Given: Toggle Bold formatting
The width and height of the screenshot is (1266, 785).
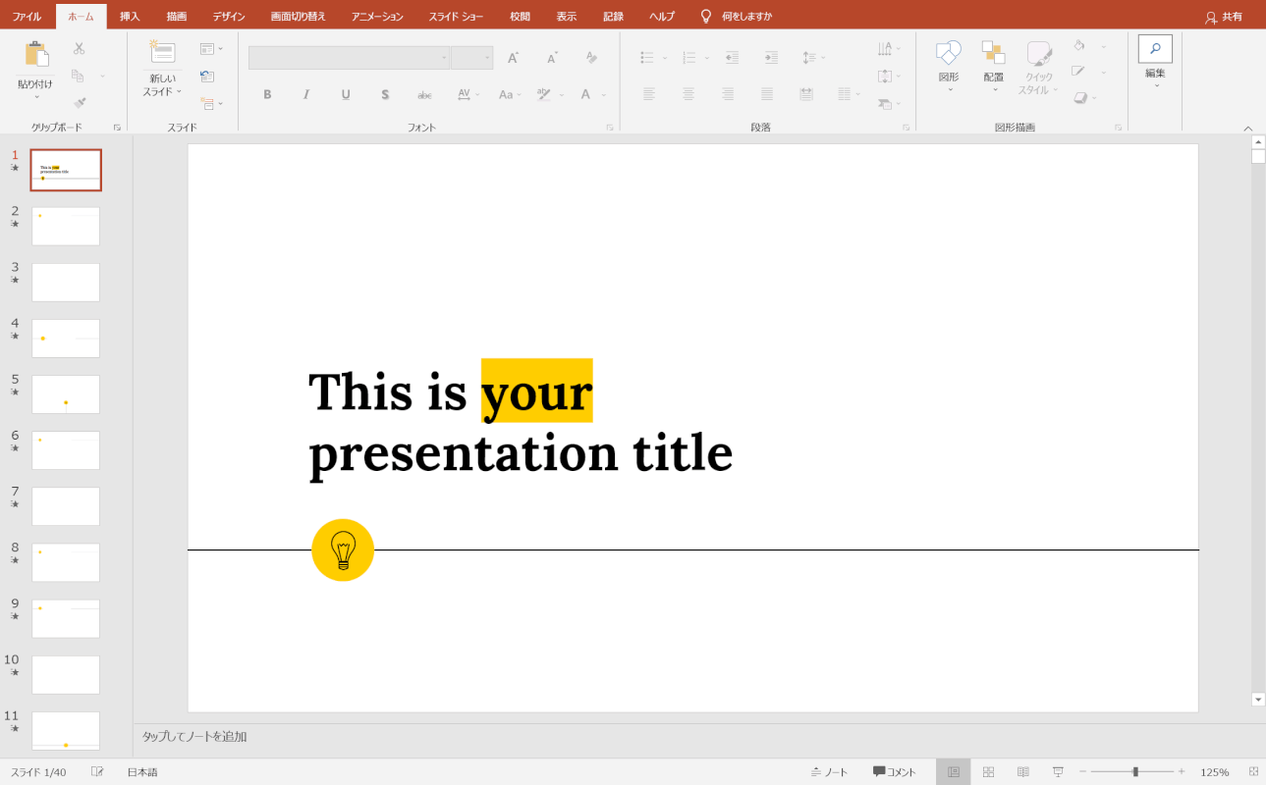Looking at the screenshot, I should 267,94.
